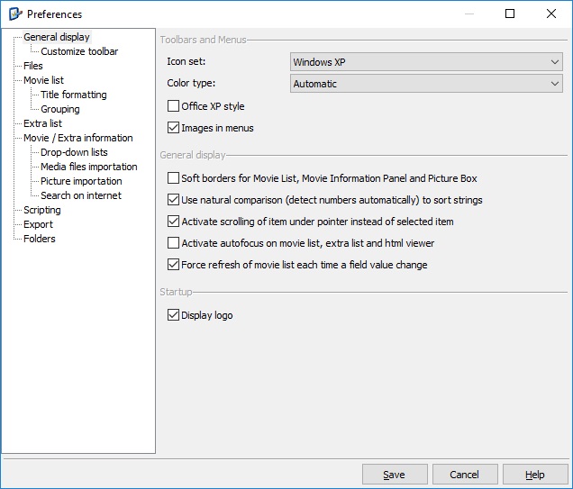Image resolution: width=573 pixels, height=489 pixels.
Task: Open Picture importation settings
Action: point(81,181)
